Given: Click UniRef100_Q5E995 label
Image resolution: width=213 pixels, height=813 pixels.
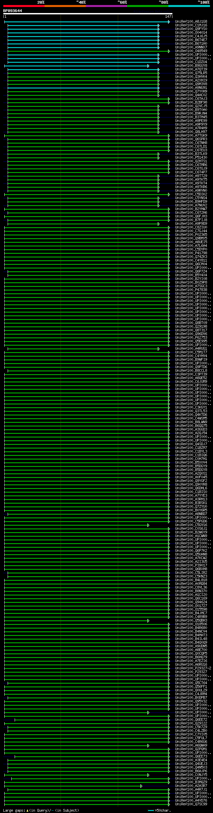Looking at the screenshot, I should (x=191, y=341).
